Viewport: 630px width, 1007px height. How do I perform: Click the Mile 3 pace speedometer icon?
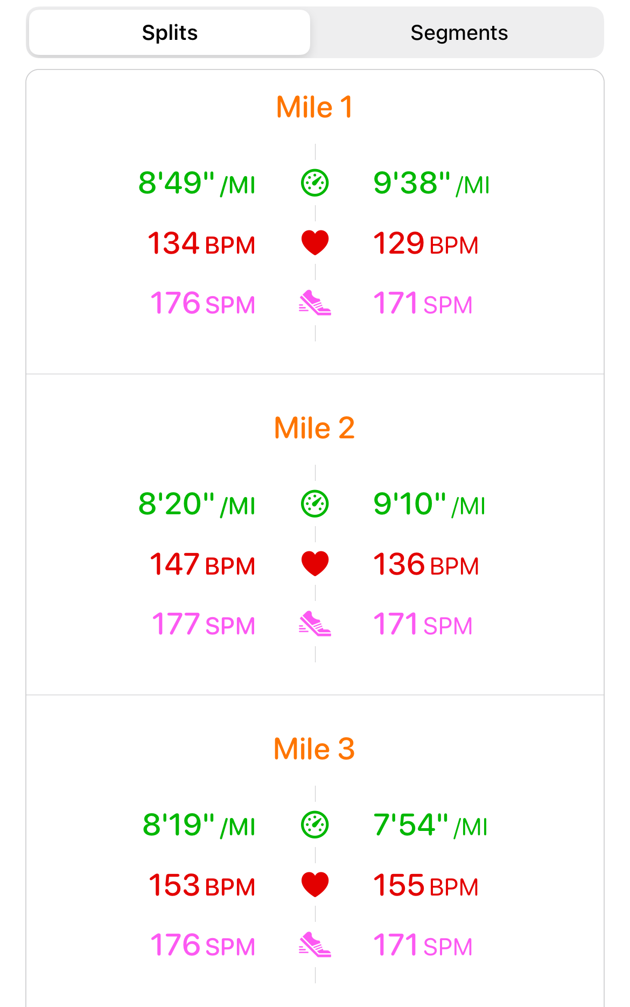315,825
